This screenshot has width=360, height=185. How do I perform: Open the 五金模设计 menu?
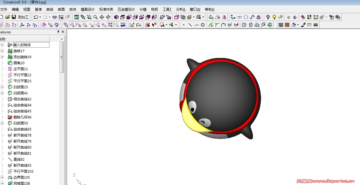click(x=126, y=9)
